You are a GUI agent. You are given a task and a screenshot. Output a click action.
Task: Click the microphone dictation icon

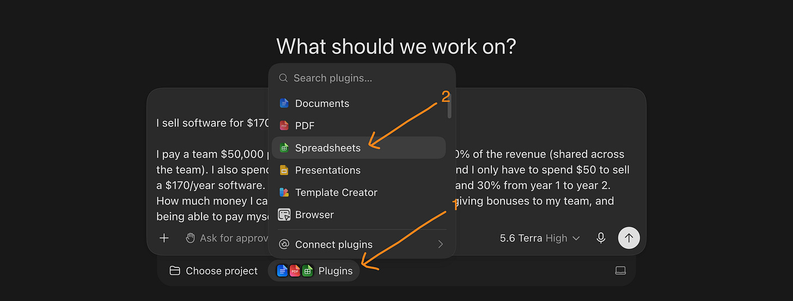(601, 238)
